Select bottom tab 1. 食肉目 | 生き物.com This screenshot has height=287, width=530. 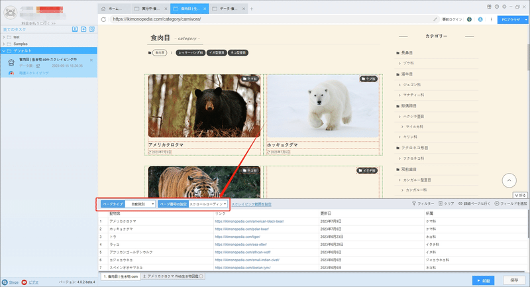pos(121,276)
